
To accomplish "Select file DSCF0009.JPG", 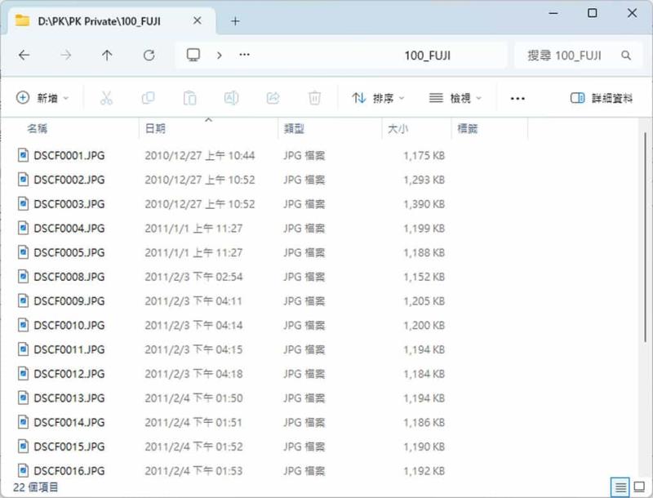I will click(69, 301).
